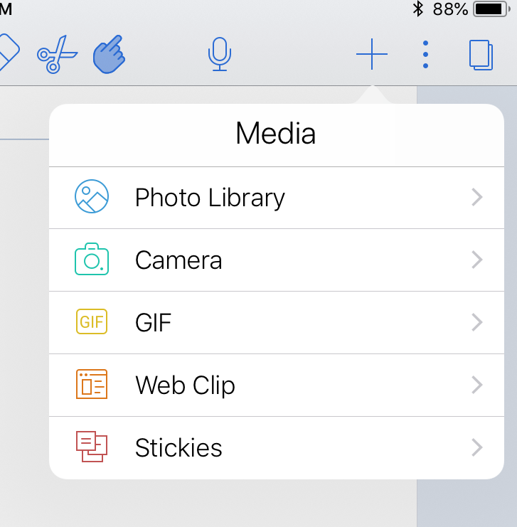Tap the red Stickies icon

(x=92, y=447)
